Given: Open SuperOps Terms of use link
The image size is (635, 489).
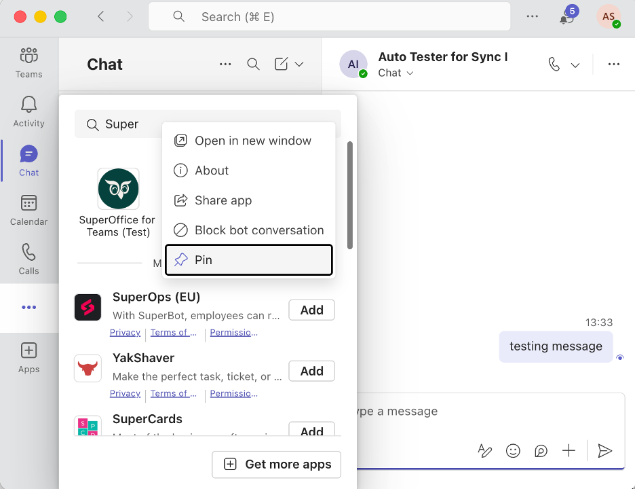Looking at the screenshot, I should (x=173, y=333).
